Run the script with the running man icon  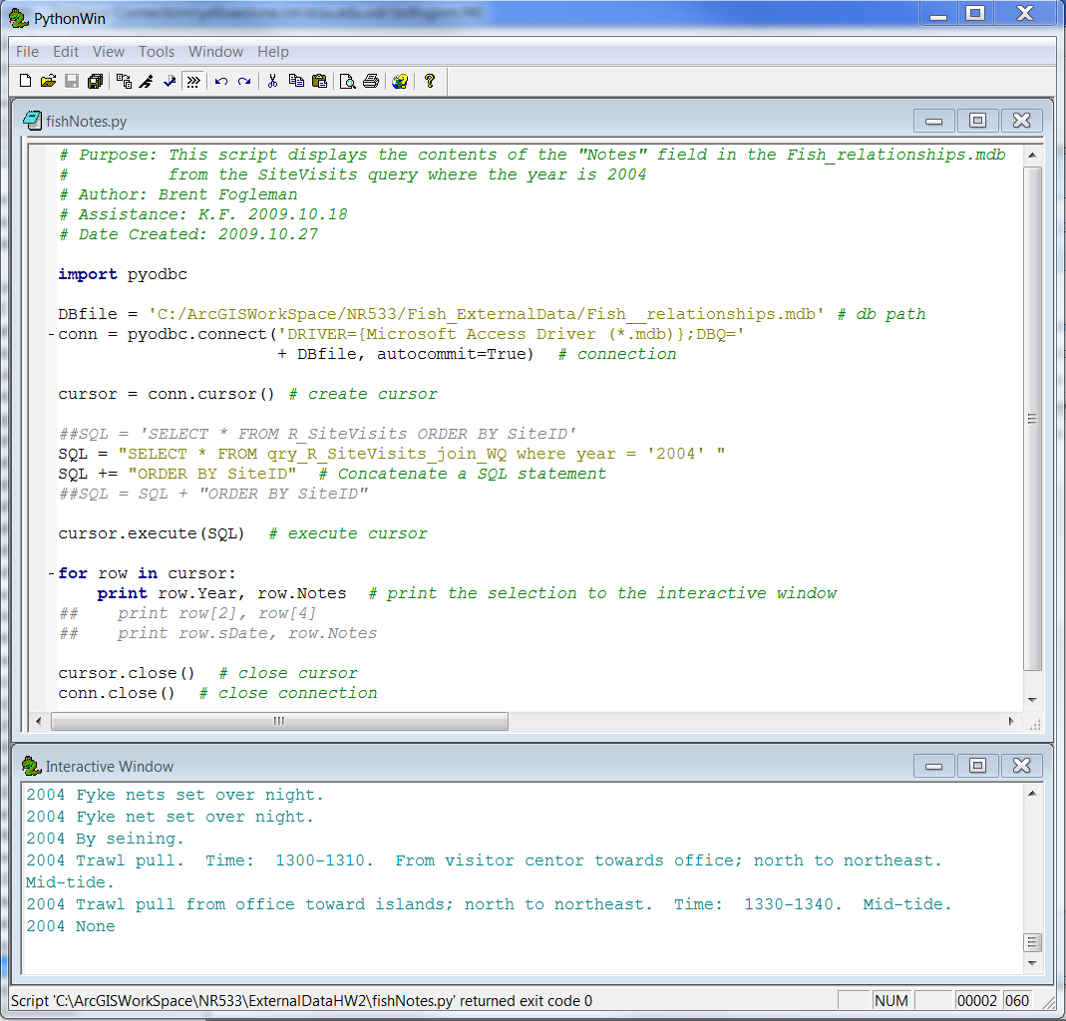(147, 82)
